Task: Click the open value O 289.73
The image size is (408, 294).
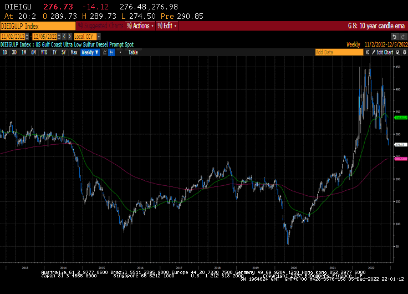Action: click(x=60, y=16)
